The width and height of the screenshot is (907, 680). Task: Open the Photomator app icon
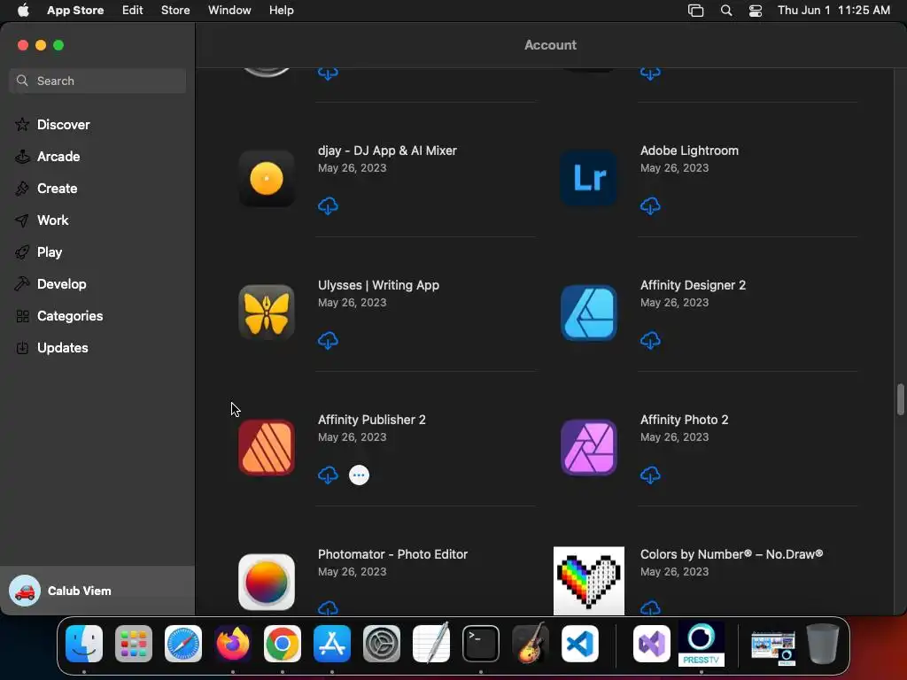tap(267, 582)
